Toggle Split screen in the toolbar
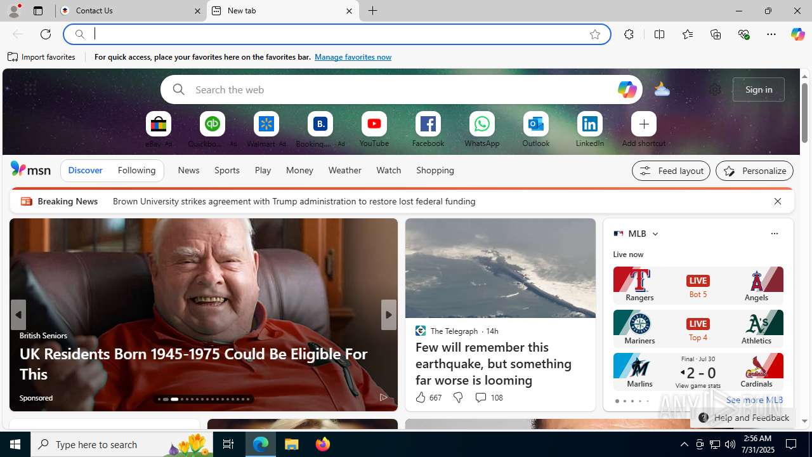812x457 pixels. (660, 34)
